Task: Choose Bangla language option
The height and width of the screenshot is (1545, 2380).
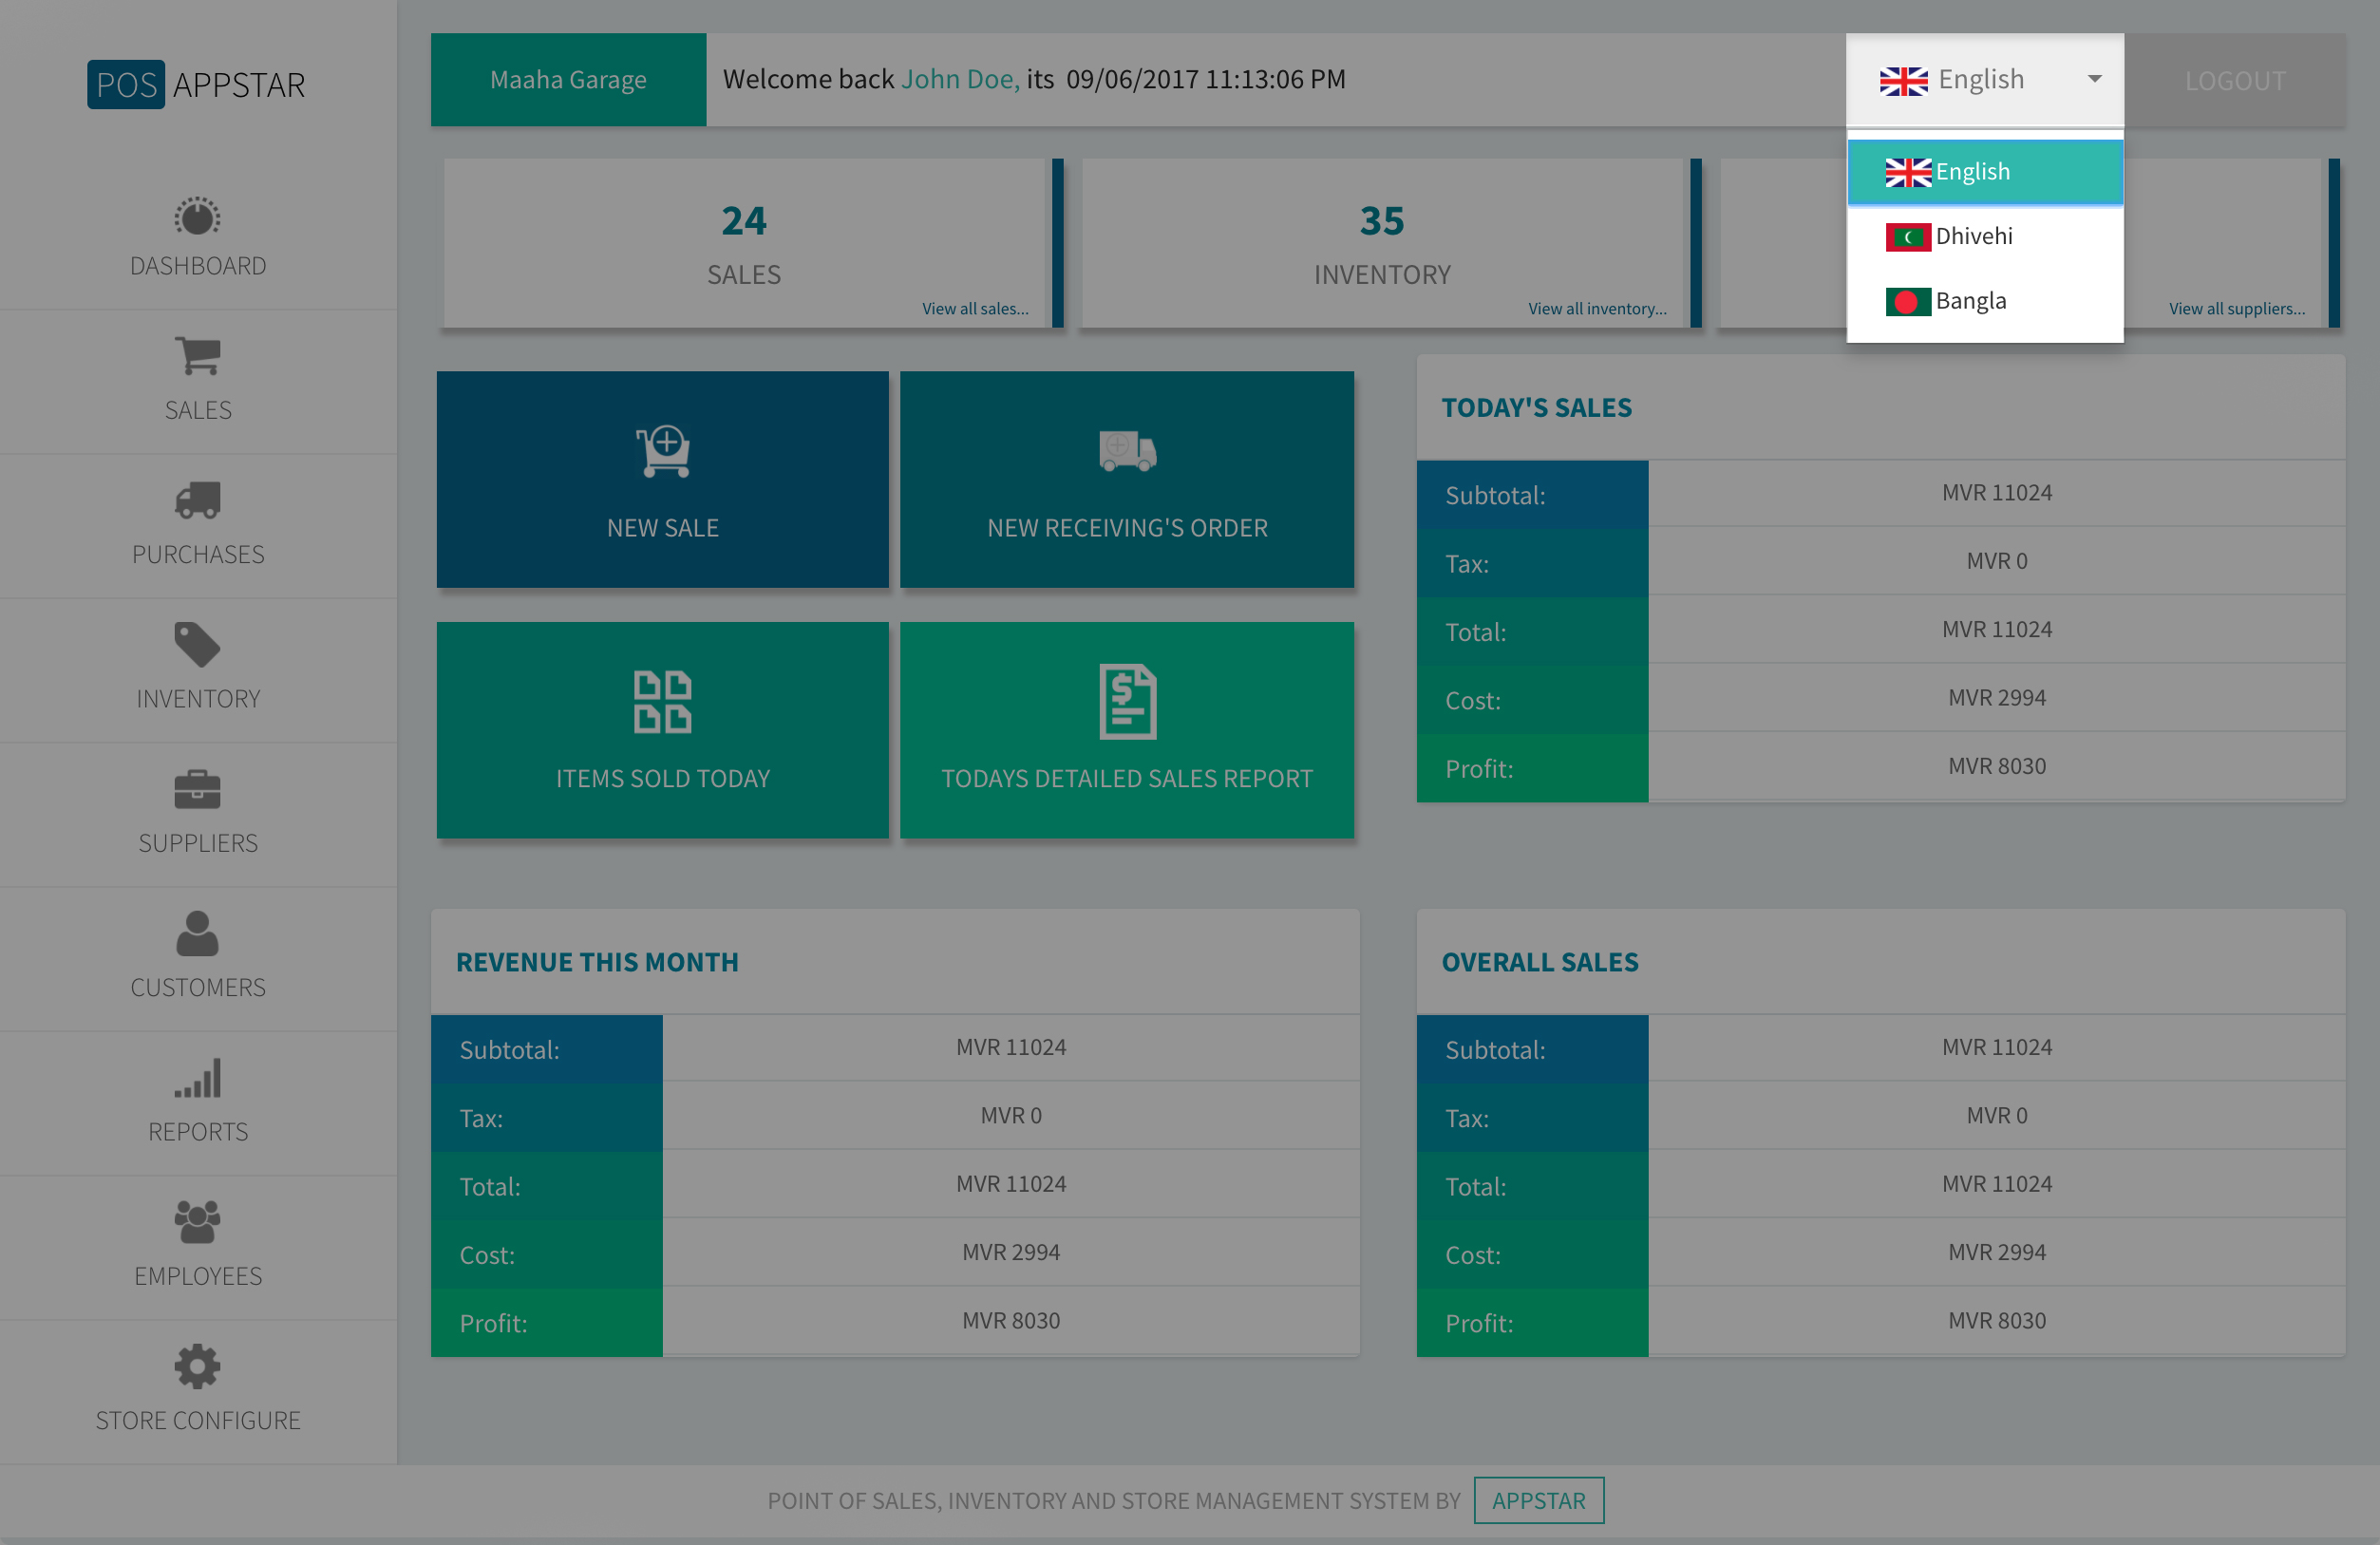Action: coord(1970,301)
